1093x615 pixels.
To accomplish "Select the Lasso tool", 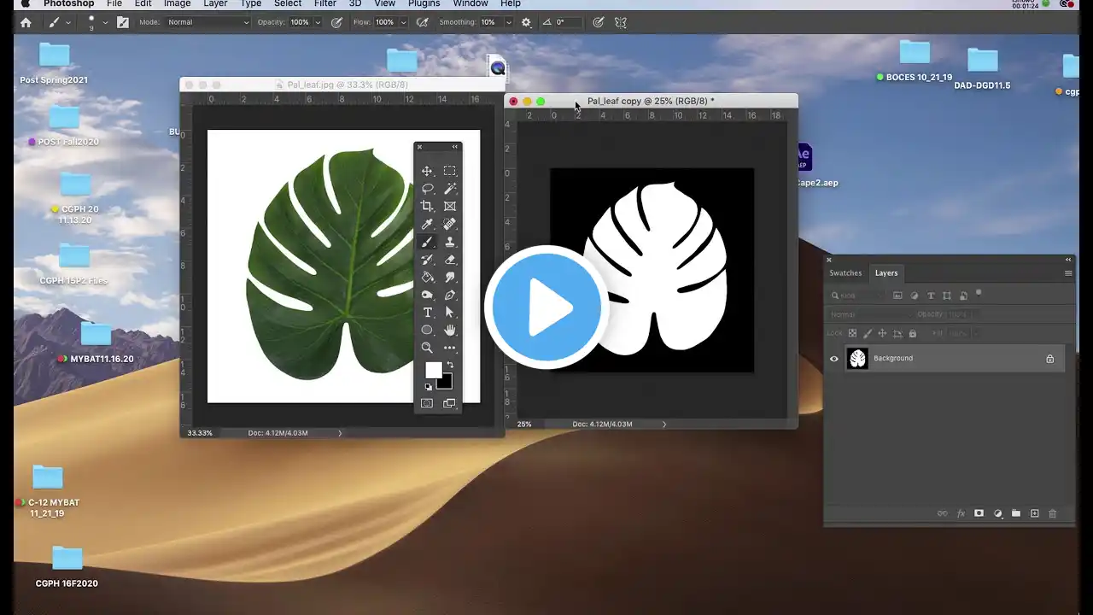I will [427, 189].
